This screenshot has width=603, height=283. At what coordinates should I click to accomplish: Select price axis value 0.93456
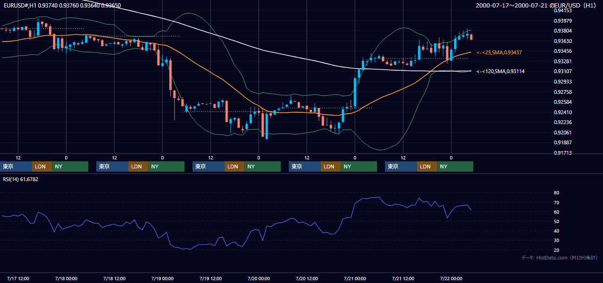click(563, 51)
